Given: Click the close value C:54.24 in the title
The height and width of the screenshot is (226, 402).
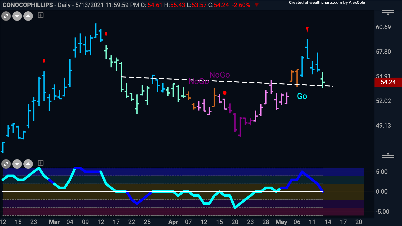Looking at the screenshot, I should (219, 5).
